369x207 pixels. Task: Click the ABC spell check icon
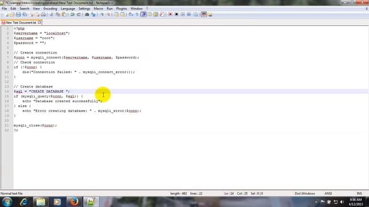[x=204, y=14]
